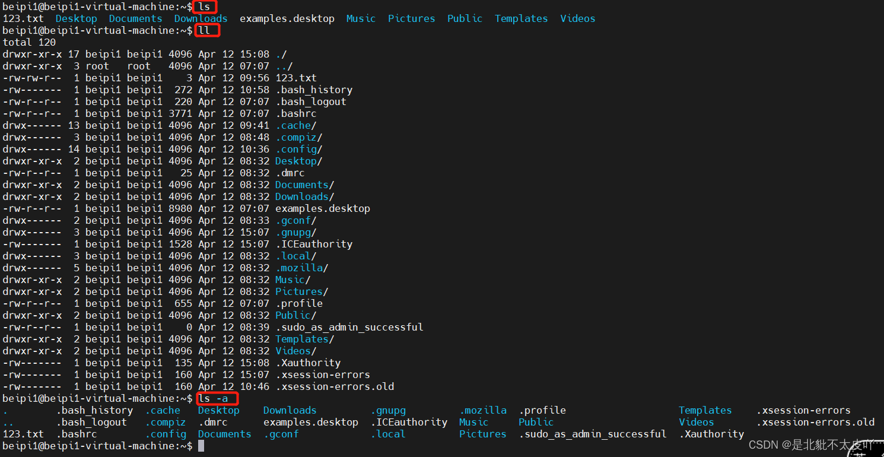Click the "-rw-------" permissions of the .Xauthority row
884x457 pixels.
coord(32,363)
